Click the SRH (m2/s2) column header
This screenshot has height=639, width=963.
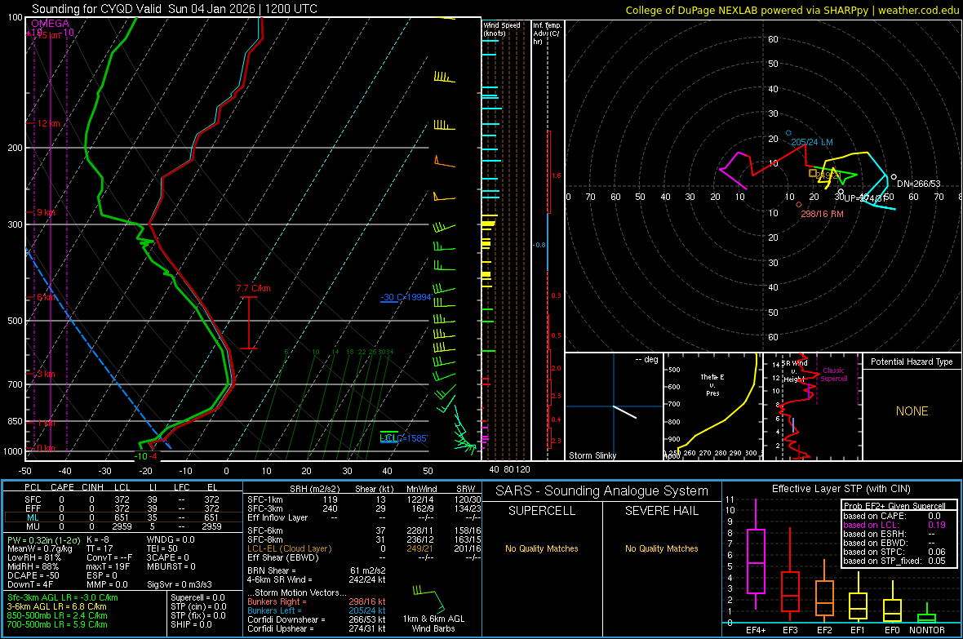[x=314, y=489]
